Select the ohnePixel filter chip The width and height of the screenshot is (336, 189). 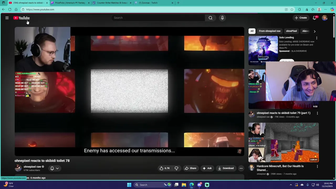pos(291,31)
